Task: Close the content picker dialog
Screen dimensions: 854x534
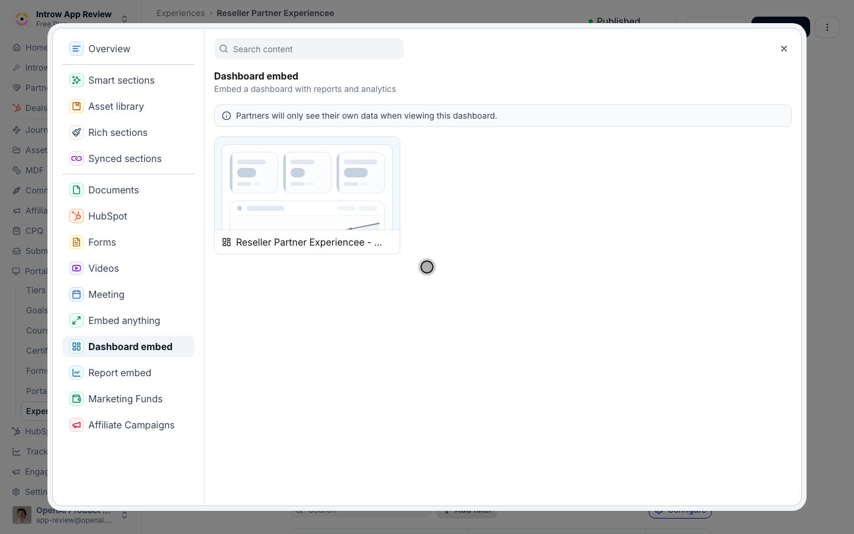Action: click(784, 49)
